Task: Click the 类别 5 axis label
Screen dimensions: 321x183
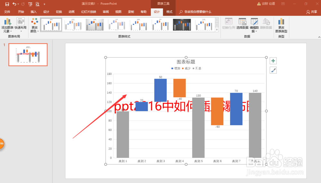Action: coord(198,161)
